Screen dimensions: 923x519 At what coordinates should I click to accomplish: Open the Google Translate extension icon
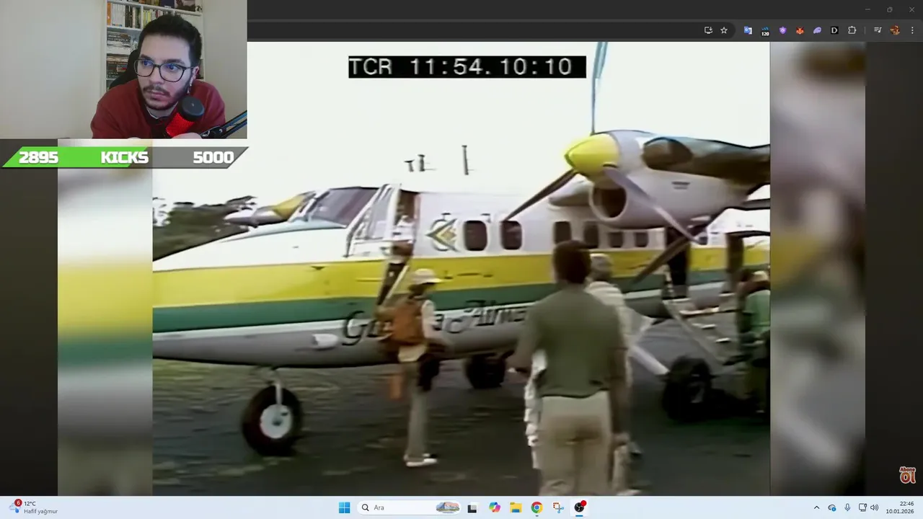click(748, 30)
